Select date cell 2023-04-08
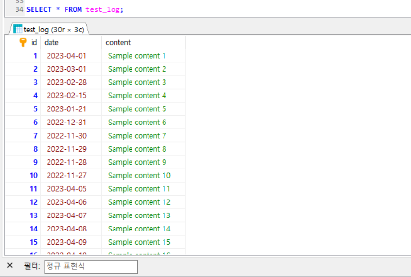This screenshot has height=277, width=411. coord(71,229)
